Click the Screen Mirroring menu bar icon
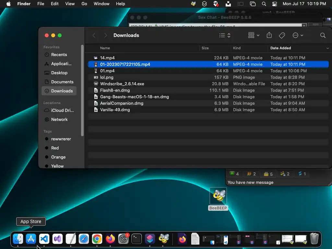 click(253, 4)
